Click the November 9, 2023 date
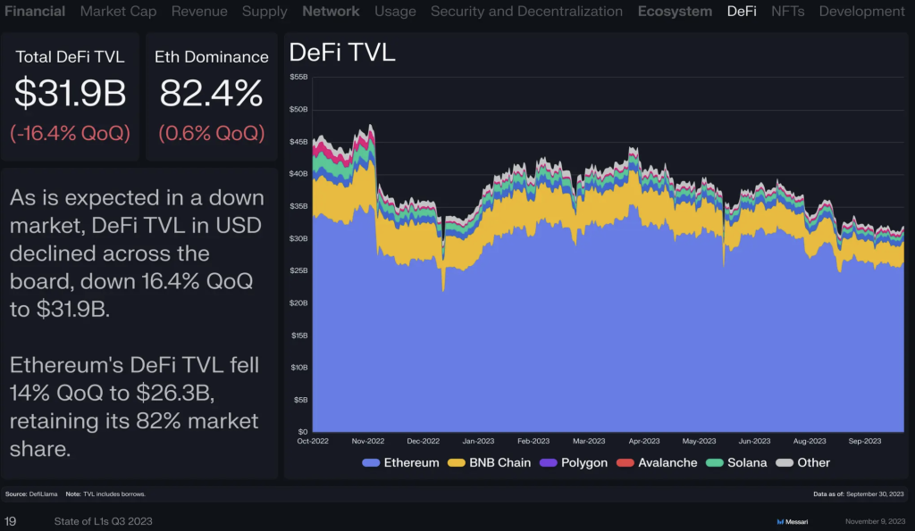 pyautogui.click(x=876, y=522)
